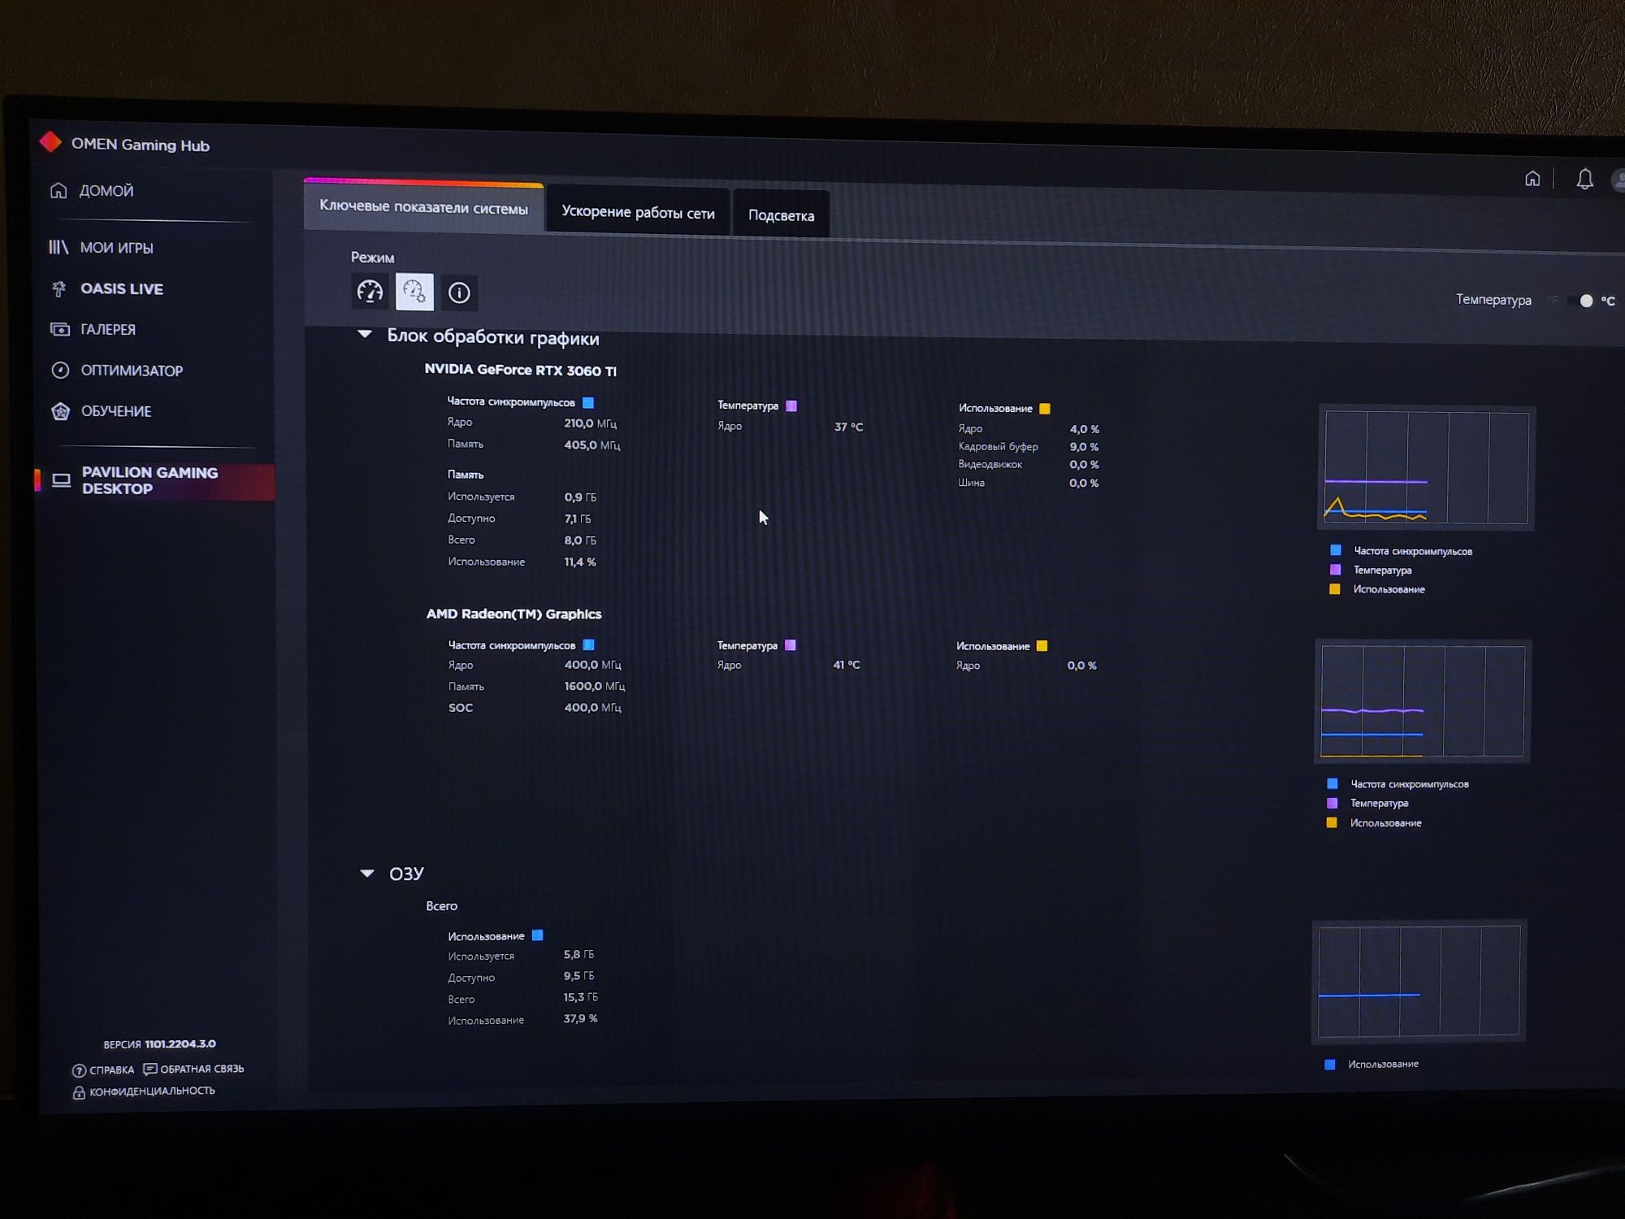Switch to Подсветка tab
The image size is (1625, 1219).
coord(781,215)
